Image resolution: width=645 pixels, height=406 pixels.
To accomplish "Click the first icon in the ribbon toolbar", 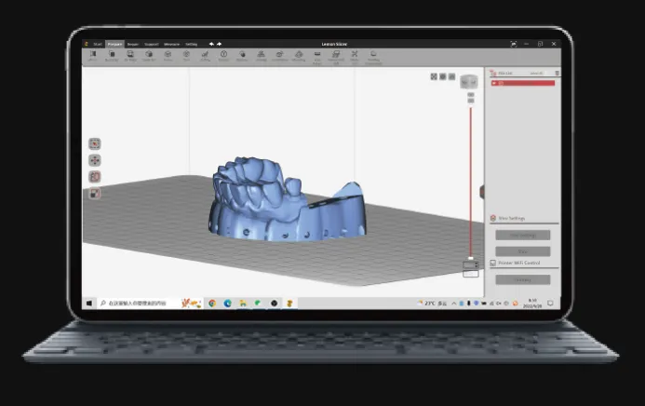I will tap(93, 55).
